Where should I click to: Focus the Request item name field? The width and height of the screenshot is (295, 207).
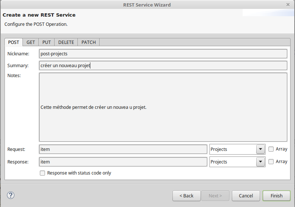coord(123,149)
